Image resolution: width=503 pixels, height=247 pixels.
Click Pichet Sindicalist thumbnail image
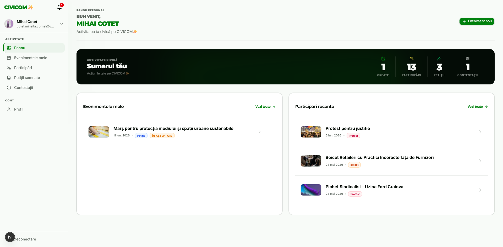tap(311, 190)
